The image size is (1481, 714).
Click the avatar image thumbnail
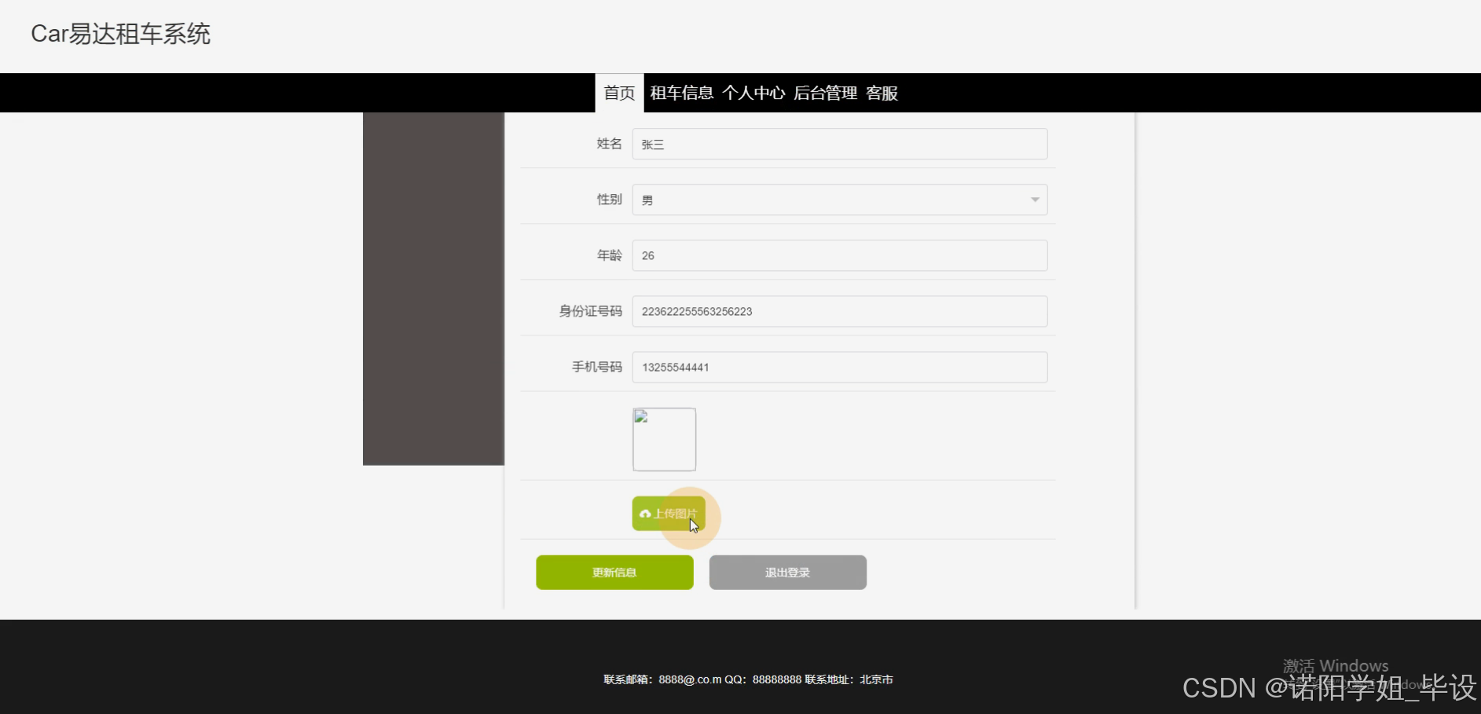point(664,439)
